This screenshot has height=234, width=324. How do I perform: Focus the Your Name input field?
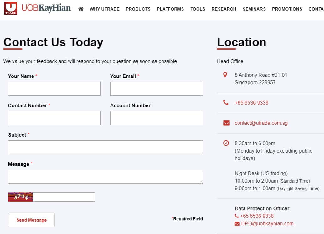[54, 89]
